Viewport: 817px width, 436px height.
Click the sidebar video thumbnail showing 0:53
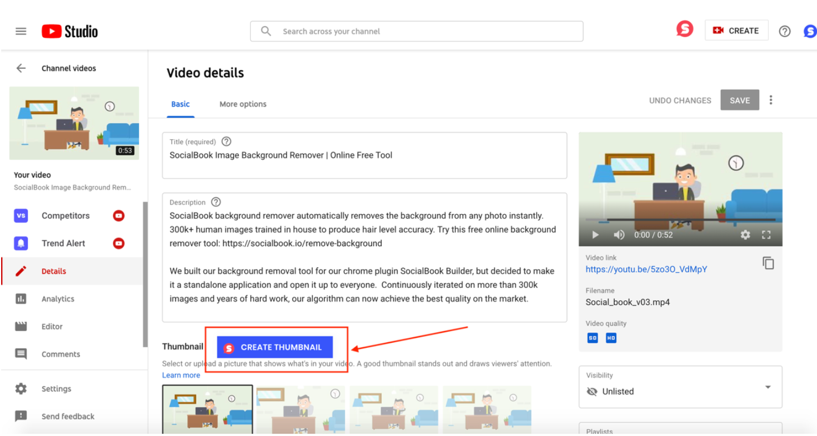(74, 123)
